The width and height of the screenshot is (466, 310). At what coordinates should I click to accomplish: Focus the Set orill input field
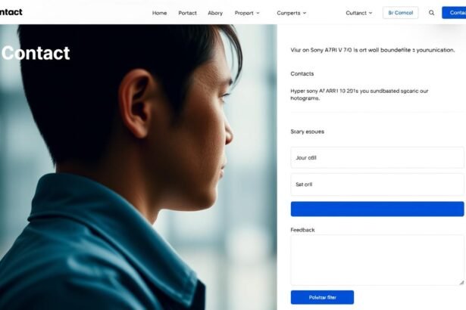377,184
